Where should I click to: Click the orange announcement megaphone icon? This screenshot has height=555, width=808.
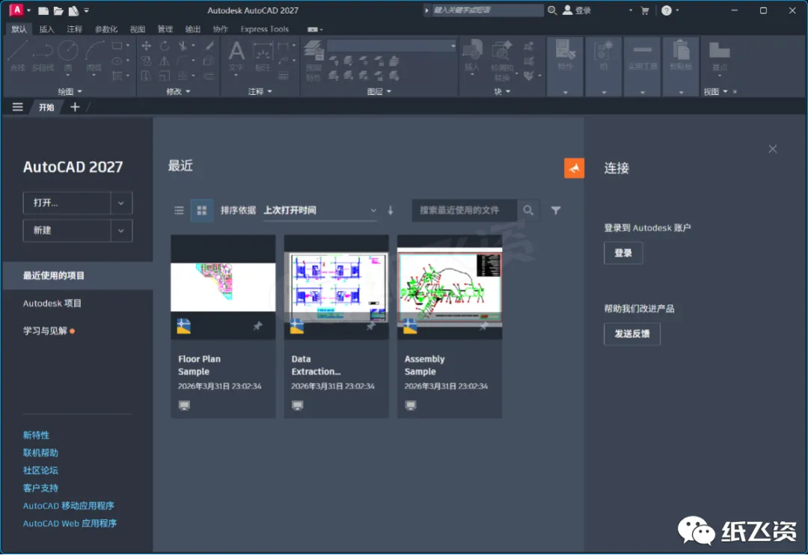(574, 168)
